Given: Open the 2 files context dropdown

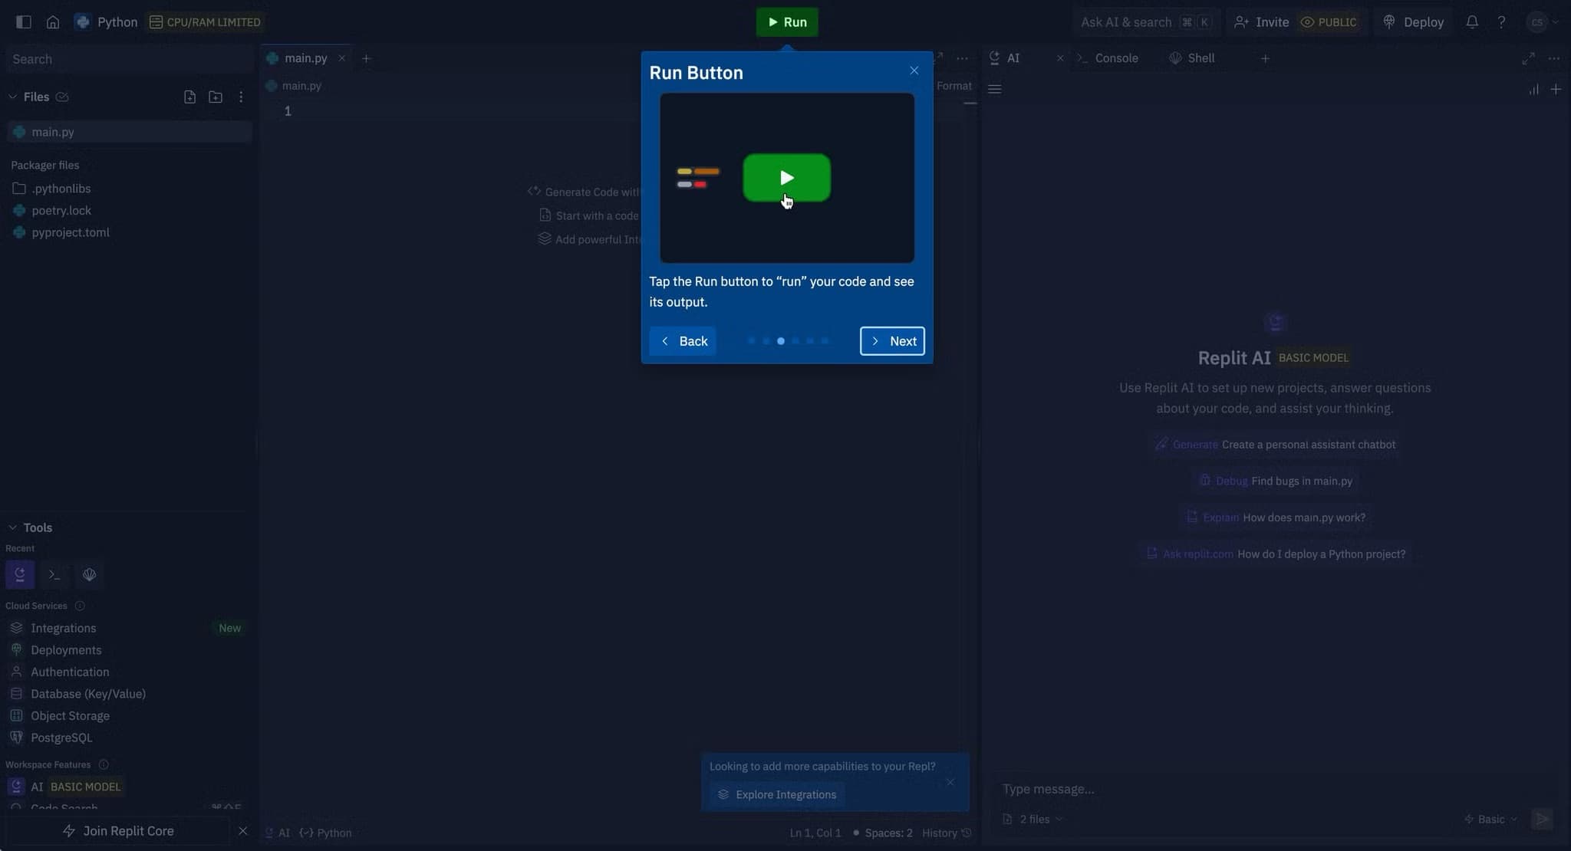Looking at the screenshot, I should (1033, 820).
